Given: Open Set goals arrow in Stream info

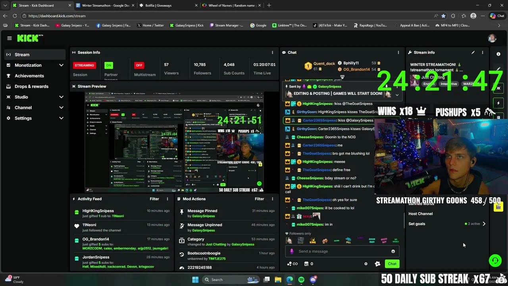Looking at the screenshot, I should (484, 224).
